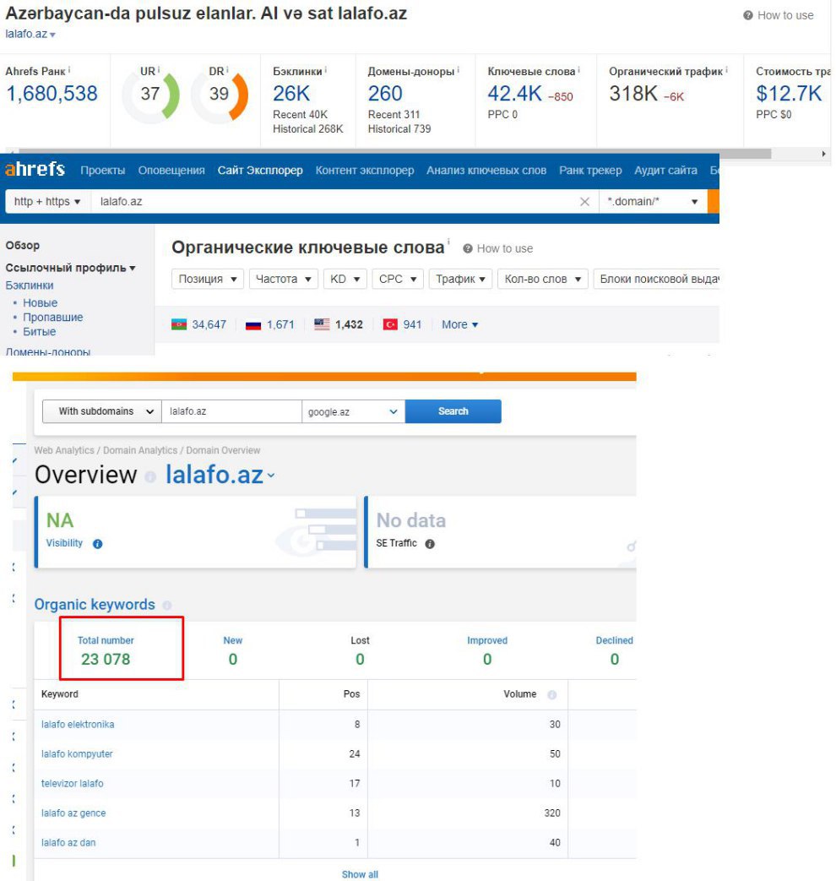
Task: Click the Russia flag 1,671 filter
Action: pos(269,324)
